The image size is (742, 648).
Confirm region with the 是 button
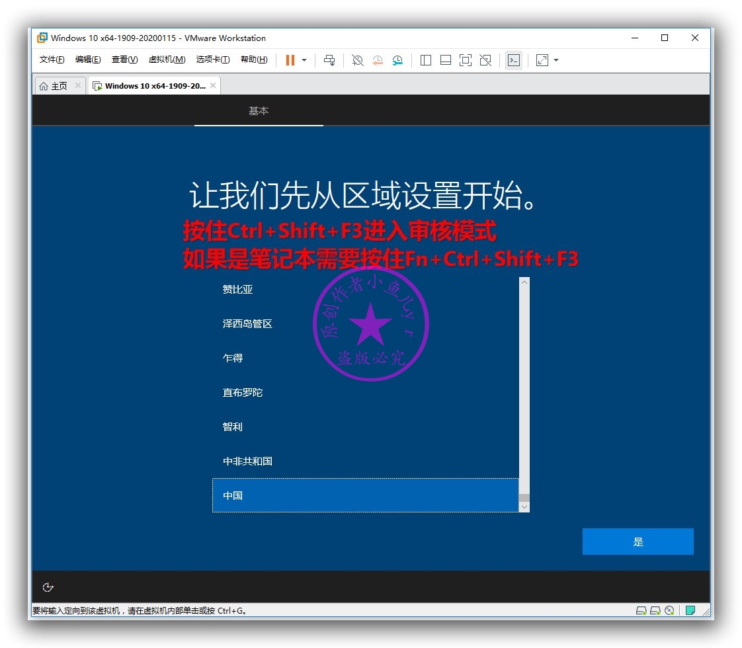638,542
